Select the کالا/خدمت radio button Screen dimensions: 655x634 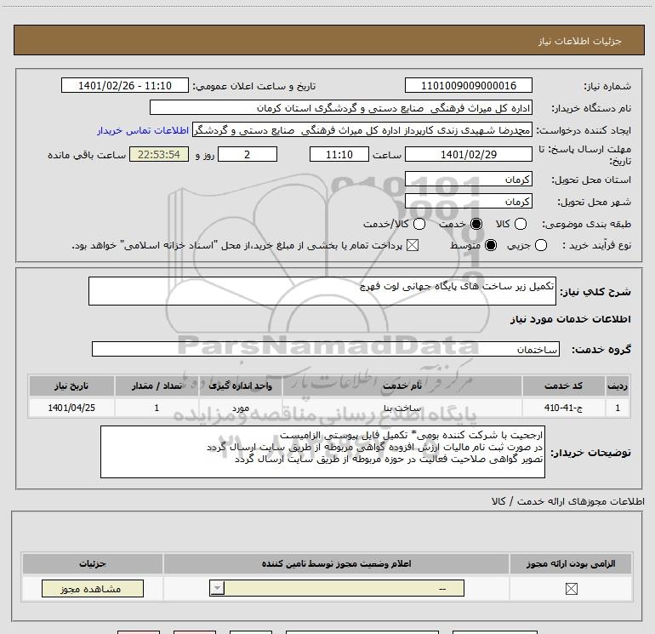[419, 224]
